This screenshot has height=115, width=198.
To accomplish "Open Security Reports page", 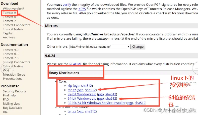I will 15,91.
